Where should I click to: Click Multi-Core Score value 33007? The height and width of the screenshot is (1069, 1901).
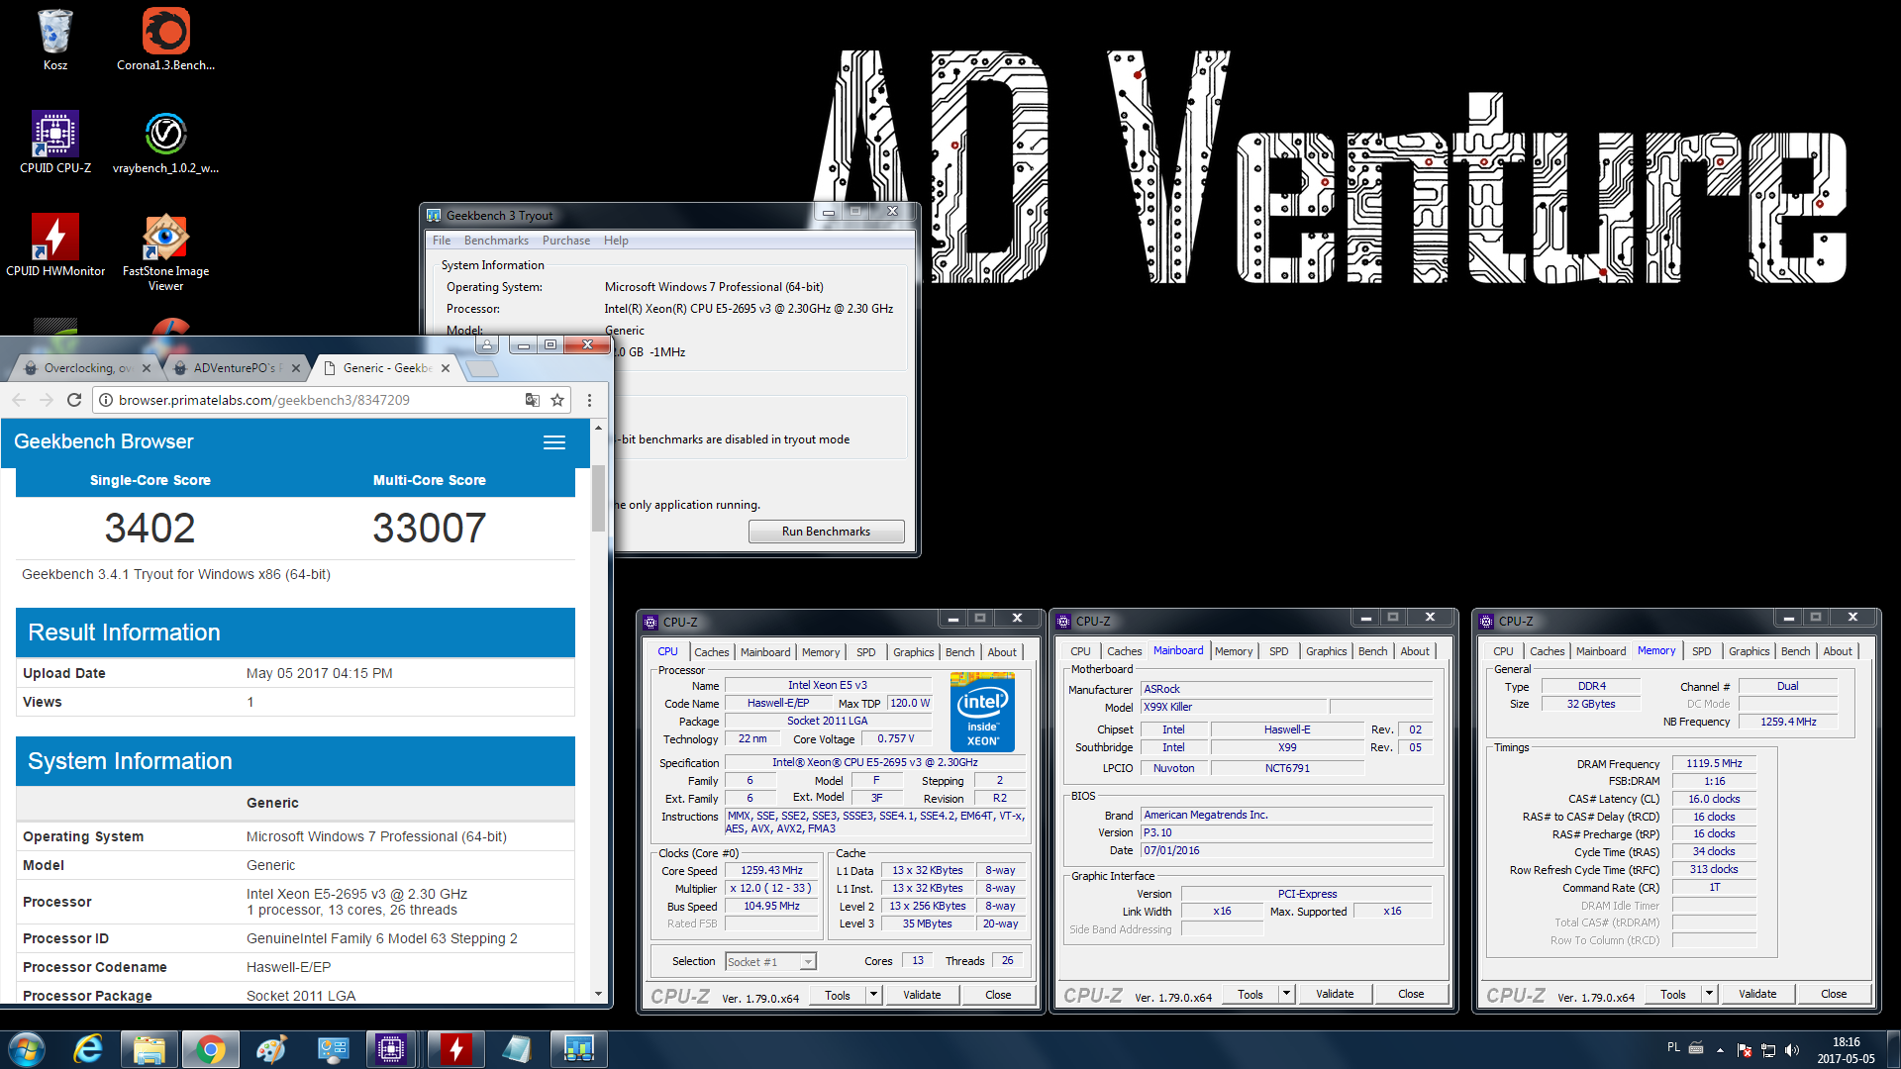430,528
